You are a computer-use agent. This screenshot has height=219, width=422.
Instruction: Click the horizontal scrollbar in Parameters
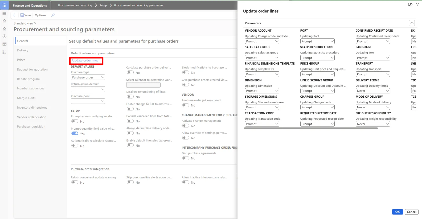pyautogui.click(x=311, y=128)
